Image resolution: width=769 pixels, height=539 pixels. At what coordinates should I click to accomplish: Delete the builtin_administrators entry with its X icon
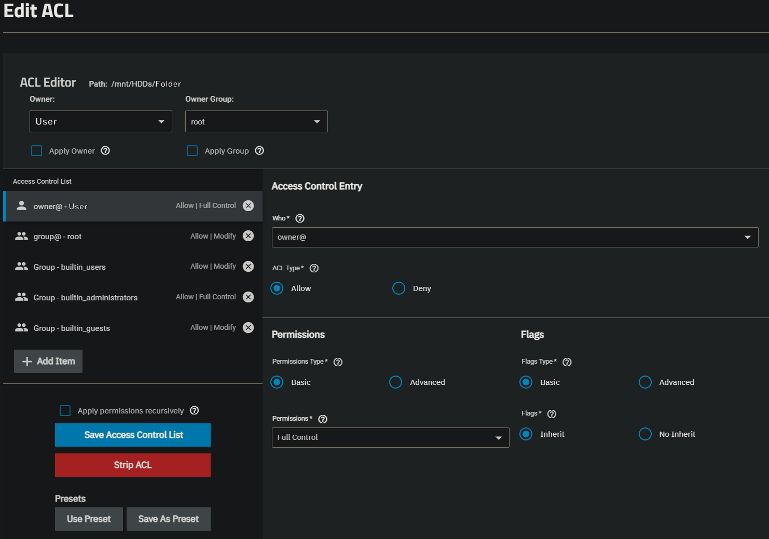pyautogui.click(x=249, y=297)
